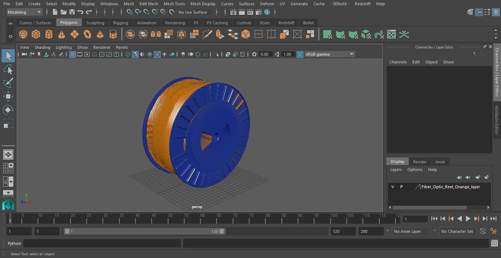This screenshot has width=501, height=258.
Task: Toggle visibility V of Fiber_Optic_Reel_Orange_layer
Action: [393, 187]
